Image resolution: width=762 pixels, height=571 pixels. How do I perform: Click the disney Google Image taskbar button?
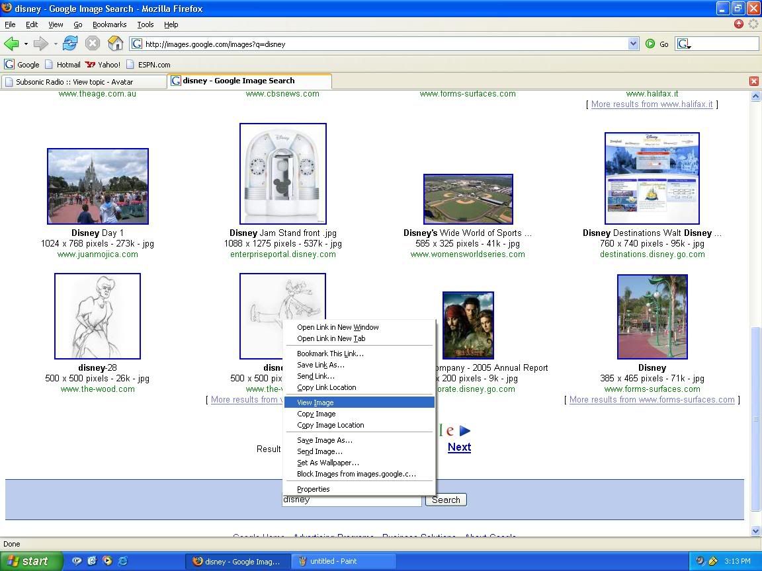(238, 561)
